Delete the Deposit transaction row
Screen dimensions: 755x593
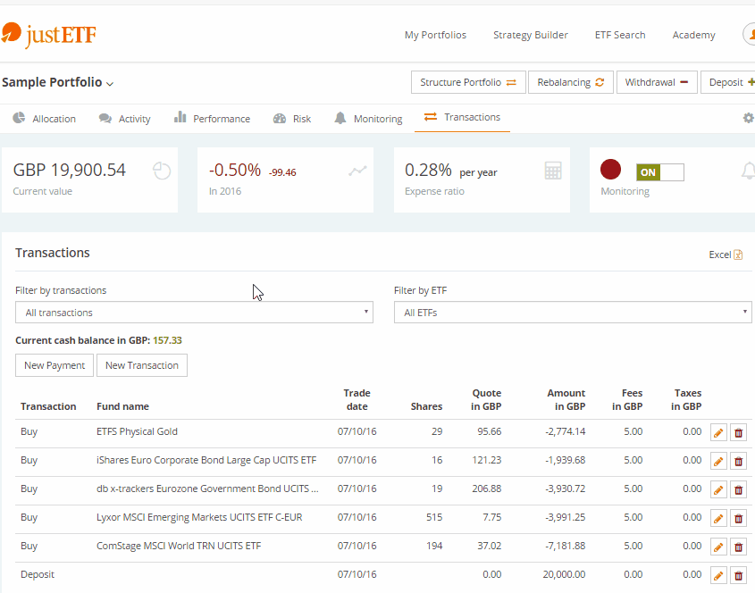(x=739, y=576)
